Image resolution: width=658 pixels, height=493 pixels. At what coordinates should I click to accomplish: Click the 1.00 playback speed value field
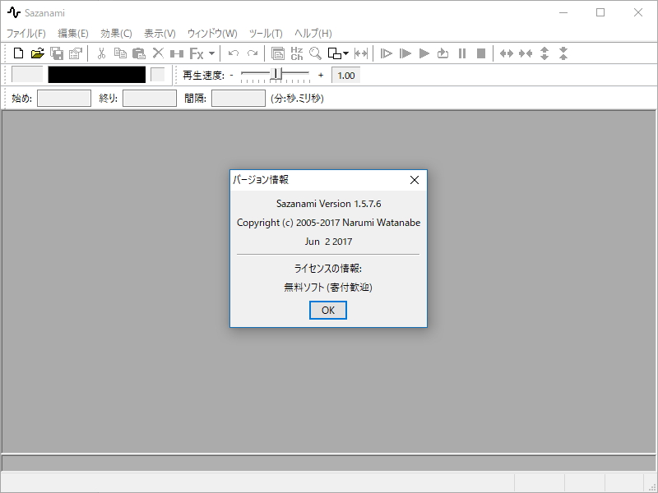(345, 76)
